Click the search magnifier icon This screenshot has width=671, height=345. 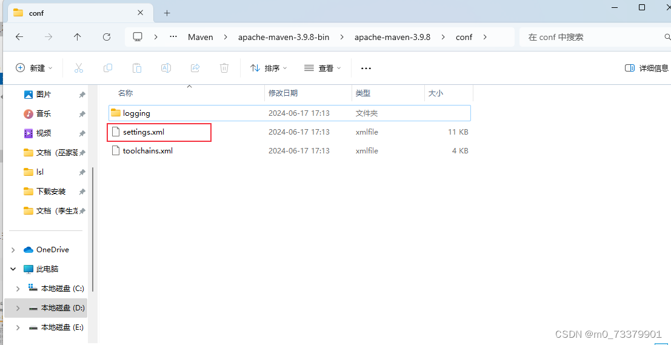click(667, 37)
